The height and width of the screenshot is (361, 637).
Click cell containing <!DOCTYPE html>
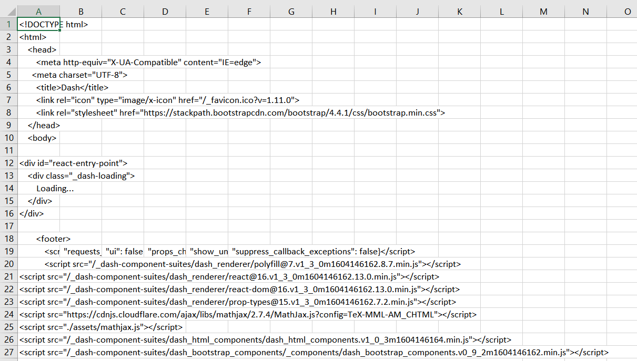click(39, 24)
